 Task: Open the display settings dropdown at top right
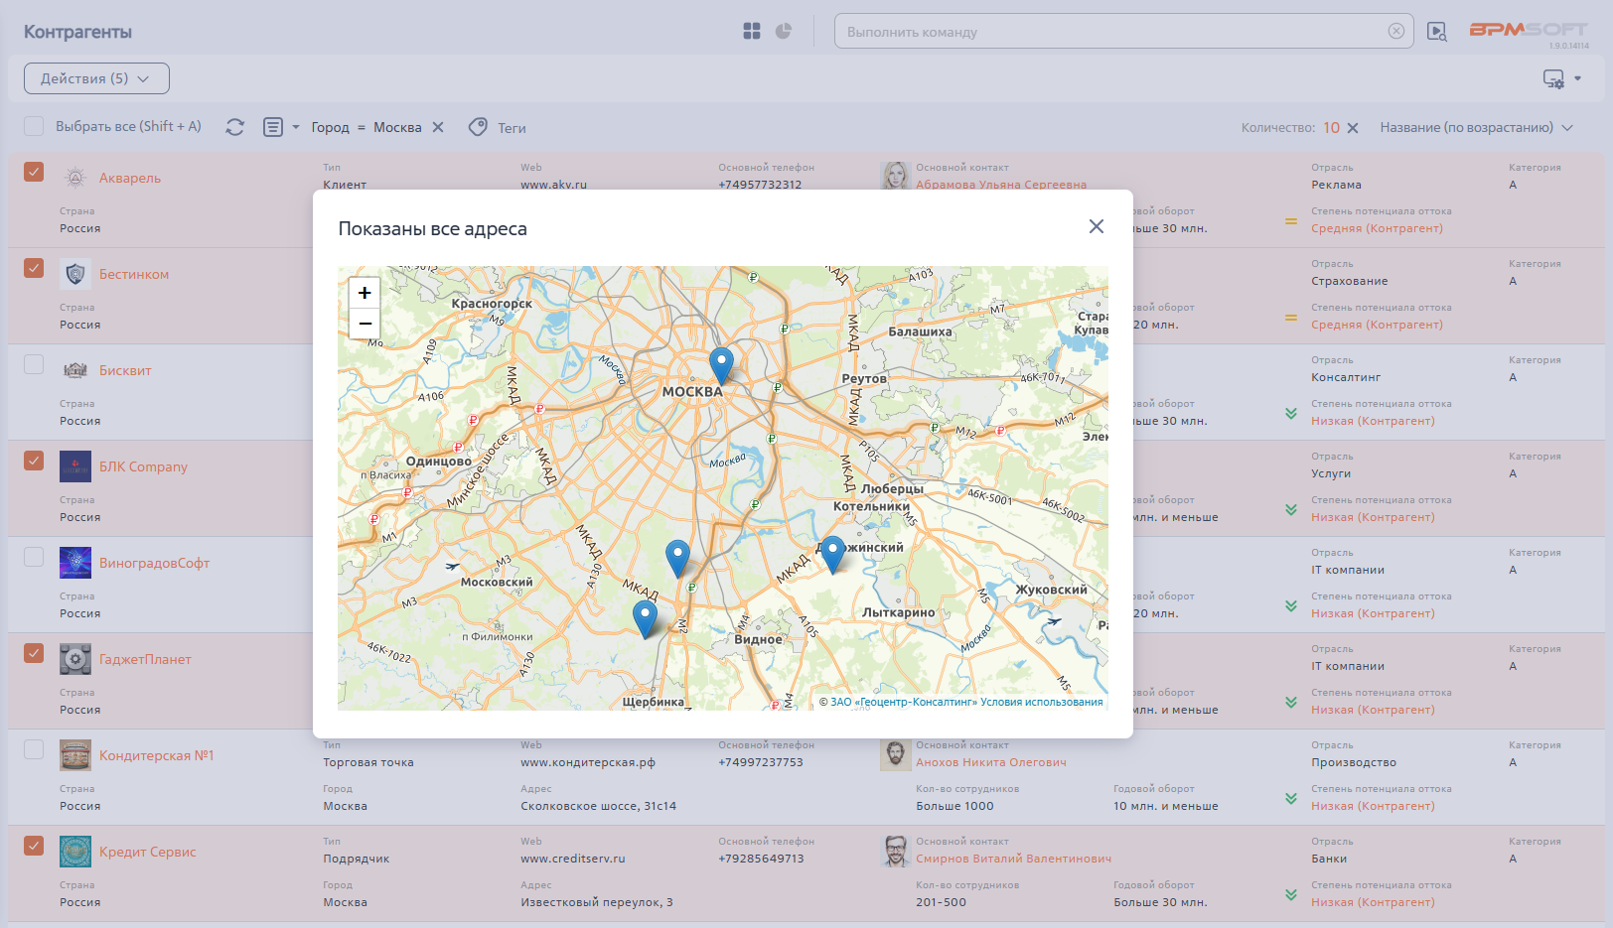(1561, 78)
